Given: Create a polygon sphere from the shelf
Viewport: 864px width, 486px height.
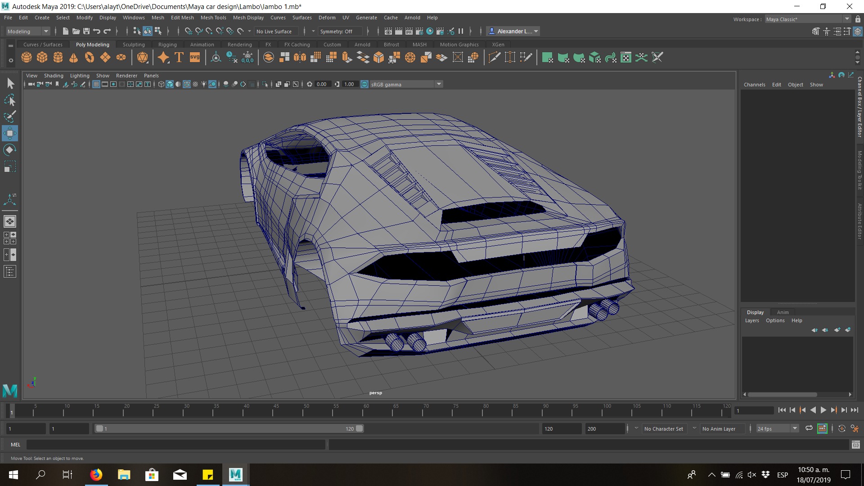Looking at the screenshot, I should tap(27, 58).
